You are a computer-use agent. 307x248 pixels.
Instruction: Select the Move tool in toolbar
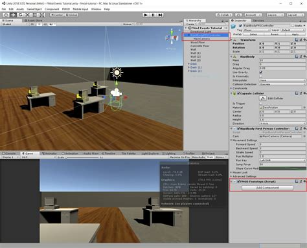click(x=14, y=15)
